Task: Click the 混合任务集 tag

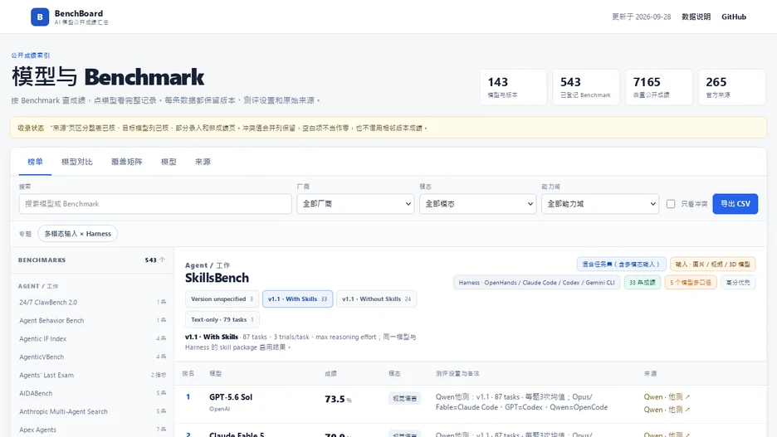Action: coord(621,265)
